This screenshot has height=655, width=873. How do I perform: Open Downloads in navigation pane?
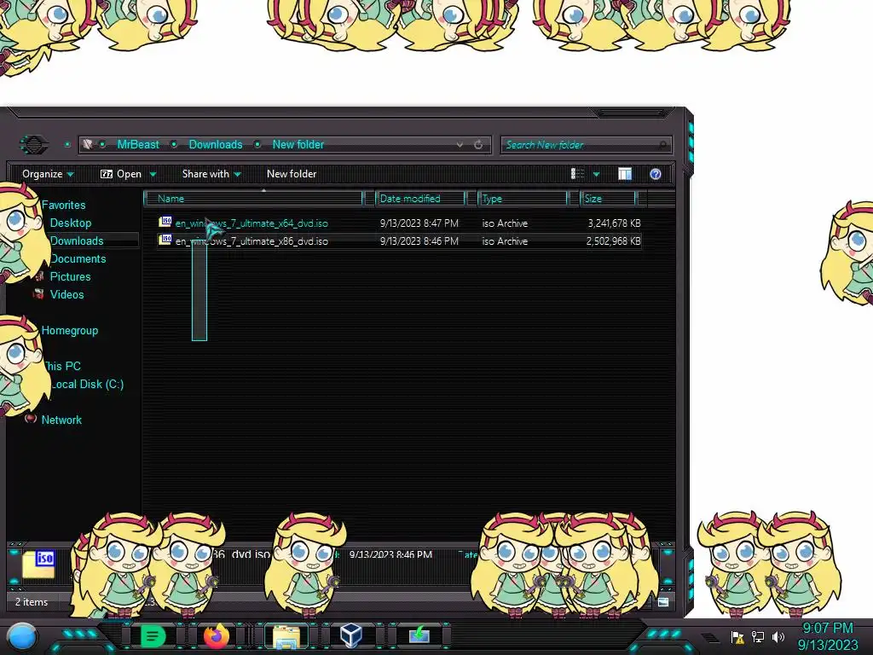coord(77,241)
